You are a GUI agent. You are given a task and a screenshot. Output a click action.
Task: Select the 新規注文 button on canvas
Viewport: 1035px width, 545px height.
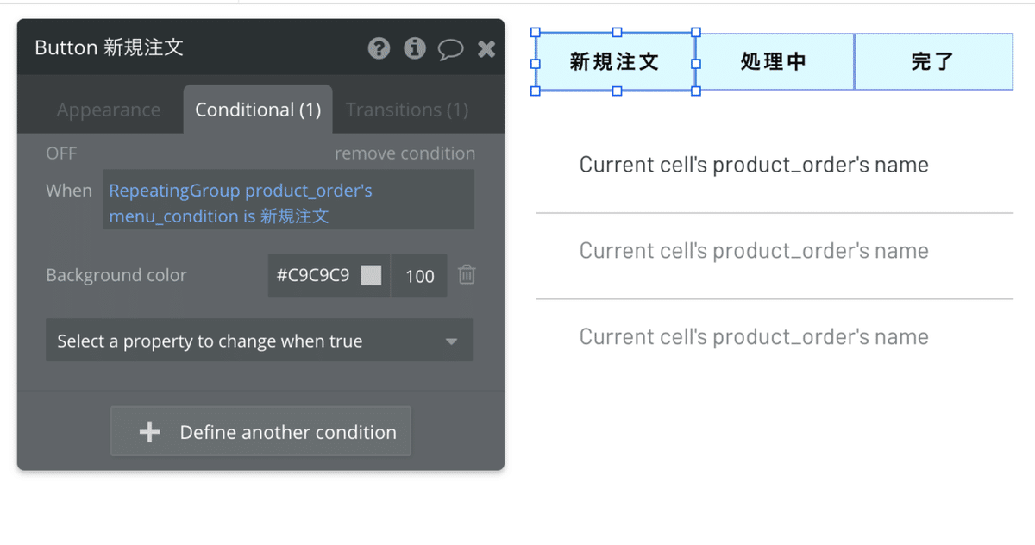tap(614, 61)
